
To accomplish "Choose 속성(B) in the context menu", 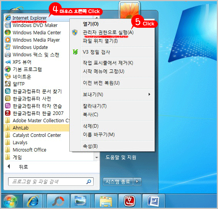I will [x=90, y=146].
